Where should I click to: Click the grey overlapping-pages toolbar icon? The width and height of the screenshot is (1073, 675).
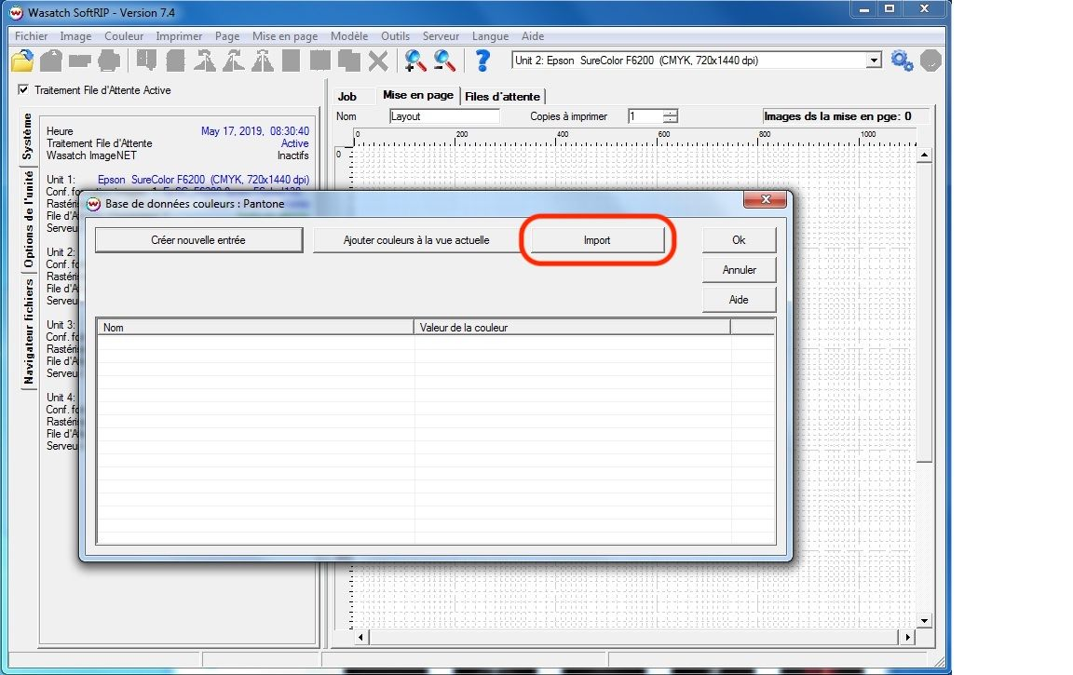click(349, 61)
